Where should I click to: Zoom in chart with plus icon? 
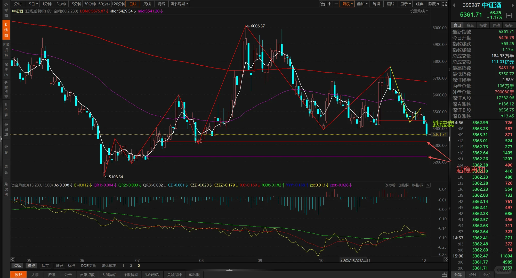(329, 4)
